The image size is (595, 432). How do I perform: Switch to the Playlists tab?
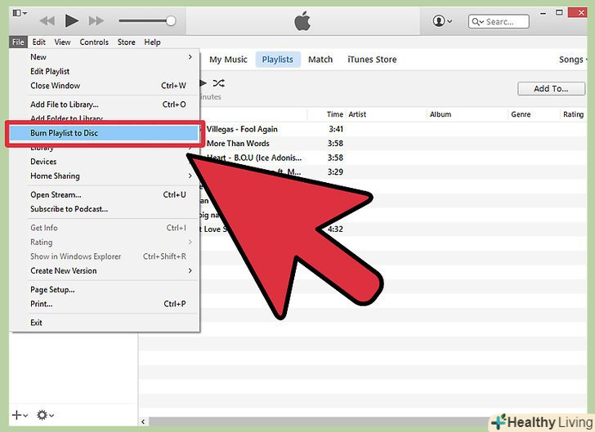[x=278, y=60]
